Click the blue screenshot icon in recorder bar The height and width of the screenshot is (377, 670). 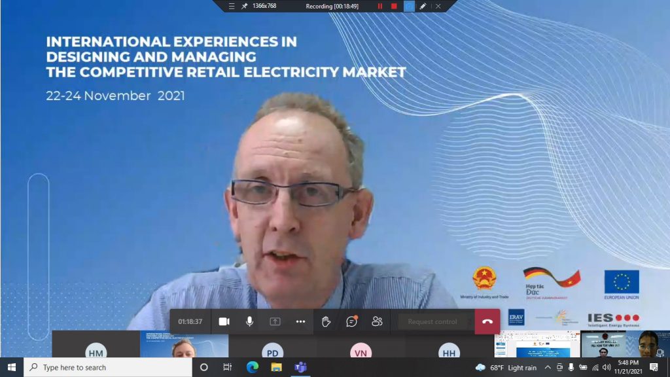point(409,6)
